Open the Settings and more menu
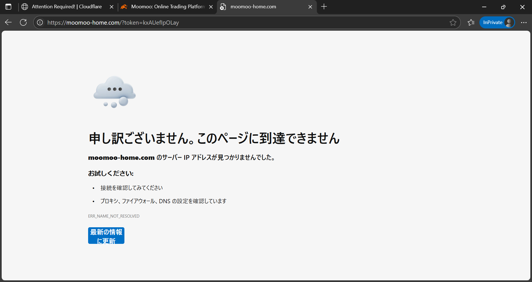 click(524, 22)
